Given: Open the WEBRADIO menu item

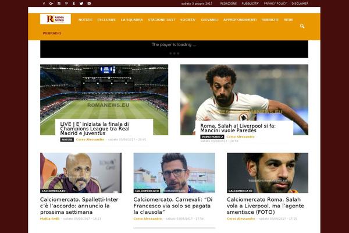Looking at the screenshot, I should pyautogui.click(x=52, y=33).
